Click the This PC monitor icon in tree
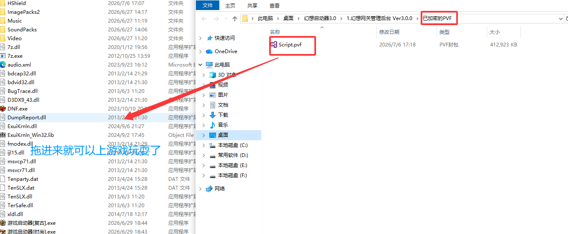This screenshot has width=568, height=234. (209, 65)
